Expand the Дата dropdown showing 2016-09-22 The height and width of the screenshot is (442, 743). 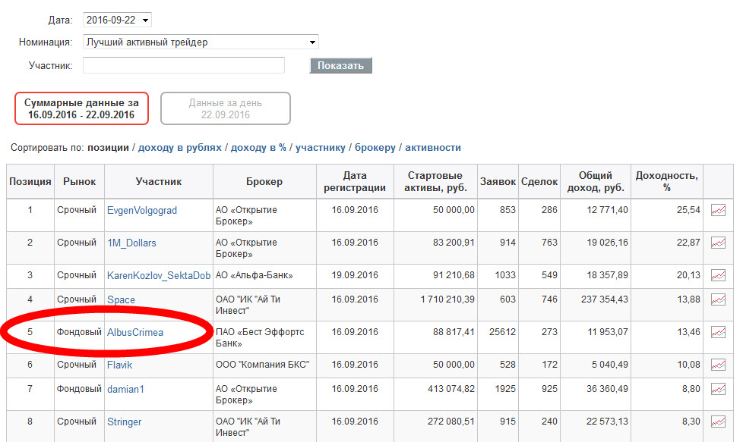(x=117, y=20)
